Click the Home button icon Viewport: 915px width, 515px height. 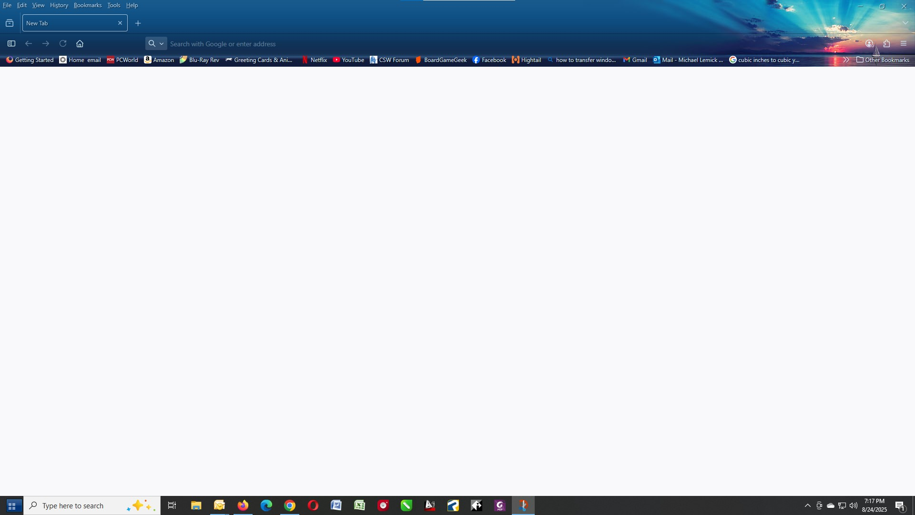pos(80,44)
